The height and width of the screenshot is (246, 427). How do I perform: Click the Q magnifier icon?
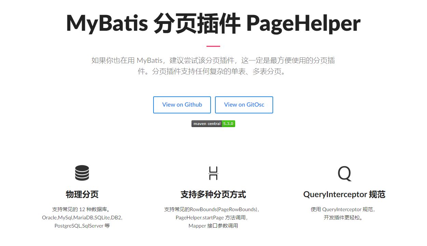click(344, 174)
